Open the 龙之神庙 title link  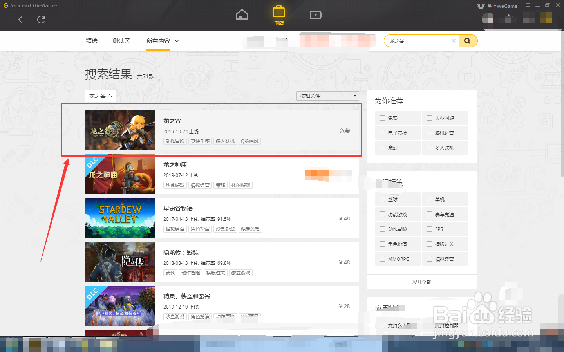tap(175, 165)
